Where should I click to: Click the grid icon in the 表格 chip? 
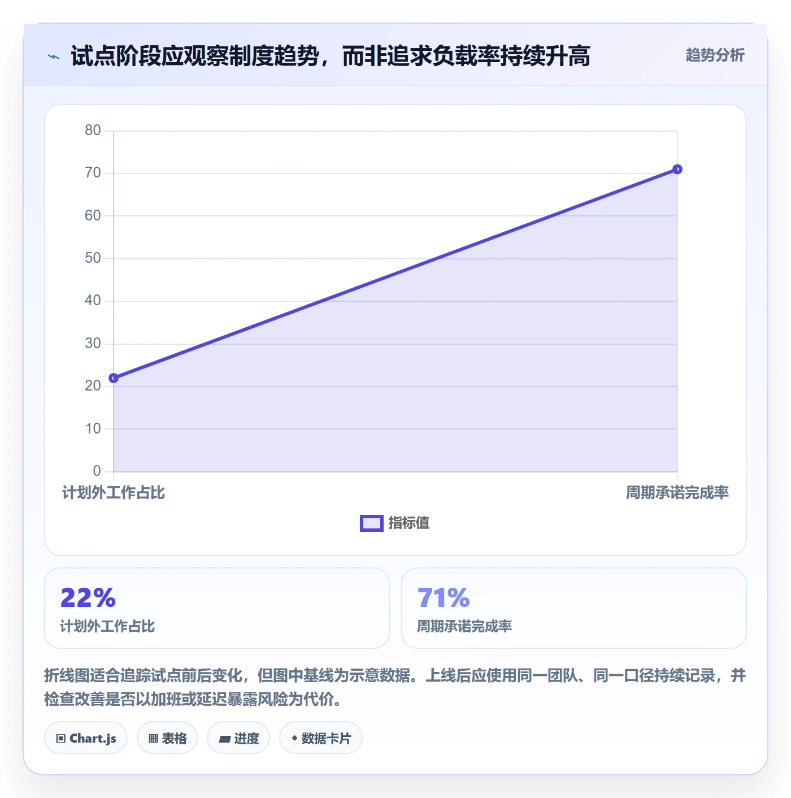coord(153,738)
